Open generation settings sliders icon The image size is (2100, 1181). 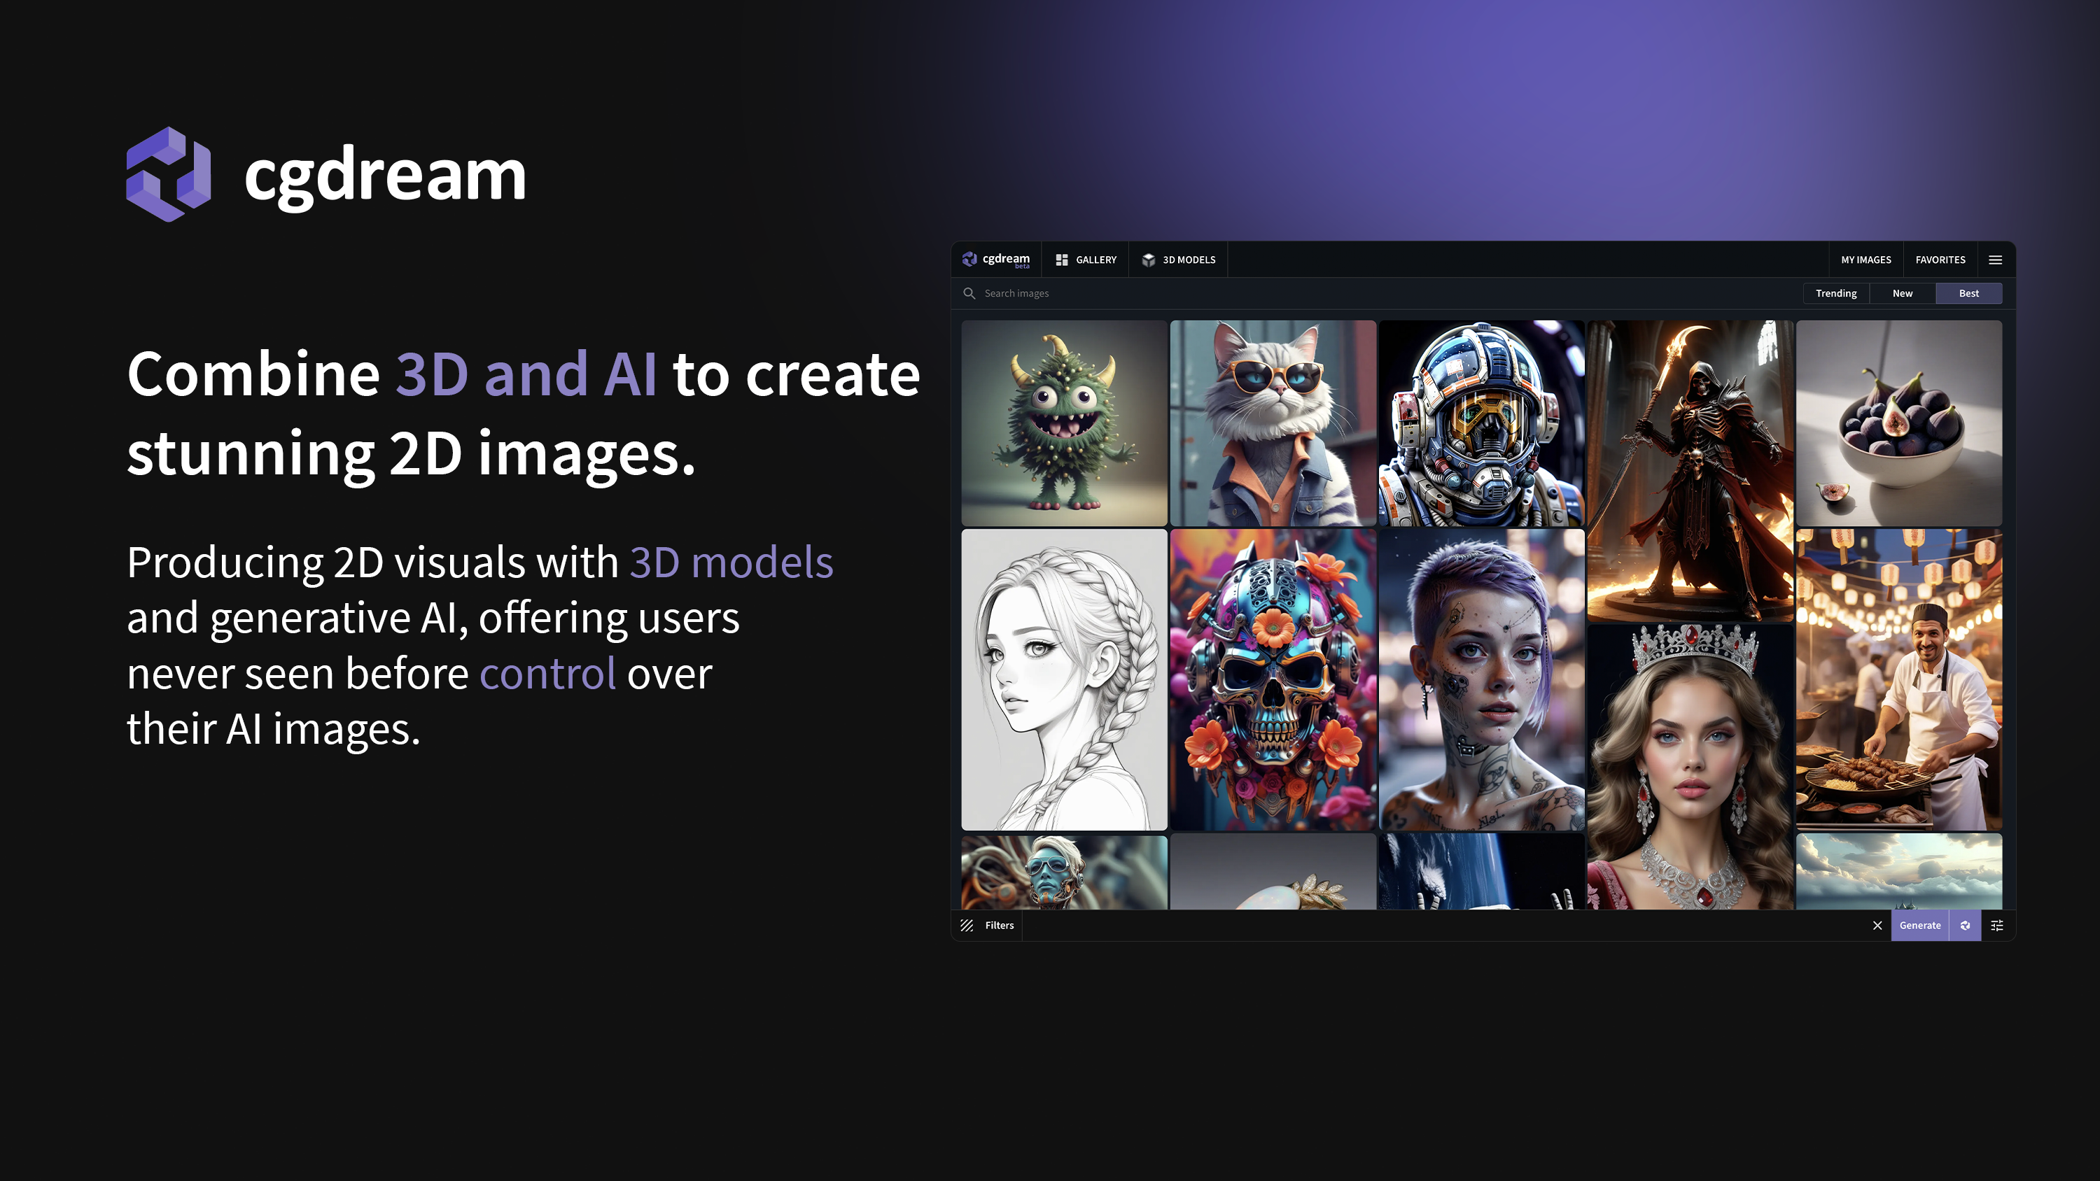pyautogui.click(x=1996, y=925)
